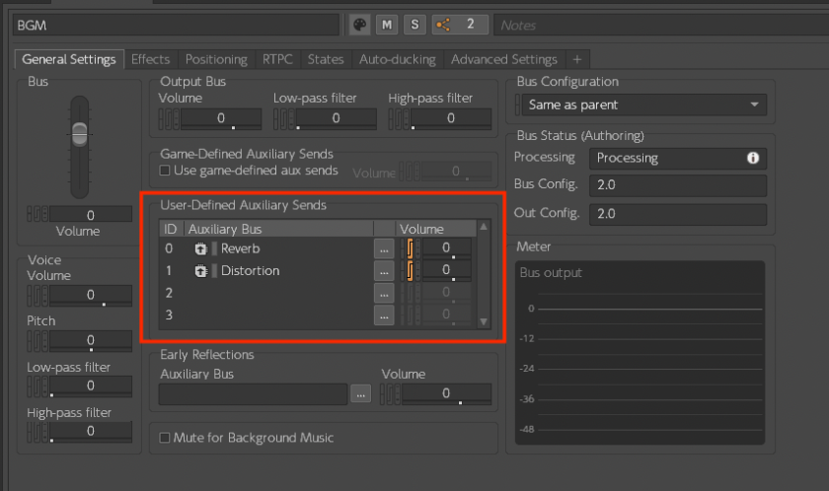Click the orange link icon for Reverb volume
Screen dimensions: 829x491
(x=411, y=248)
